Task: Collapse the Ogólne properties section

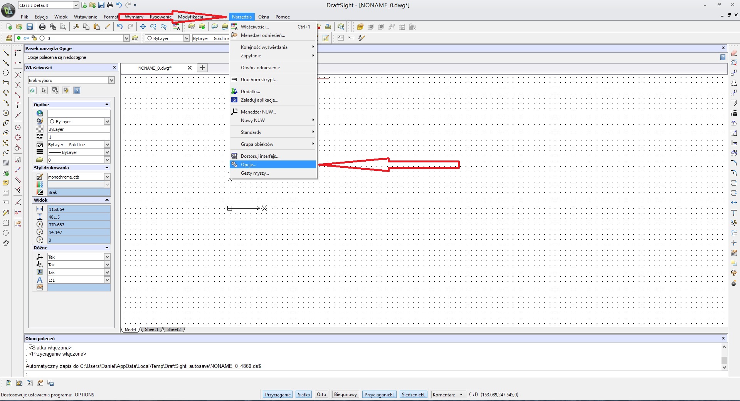Action: 107,104
